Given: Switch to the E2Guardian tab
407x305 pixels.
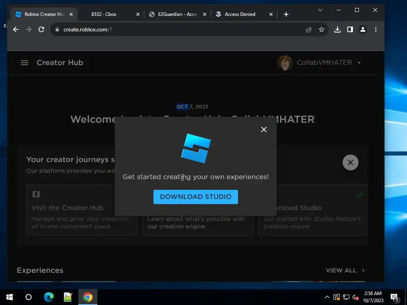Looking at the screenshot, I should pos(177,14).
